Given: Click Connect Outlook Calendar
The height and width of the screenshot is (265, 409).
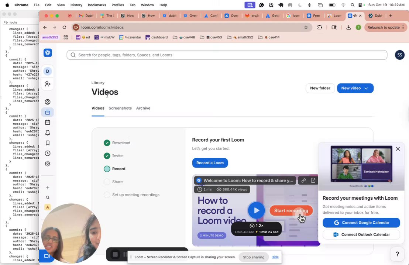Looking at the screenshot, I should tap(361, 234).
